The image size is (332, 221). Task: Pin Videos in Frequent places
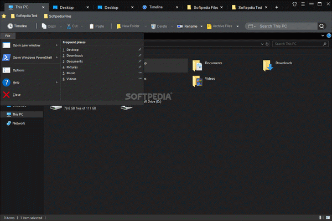pyautogui.click(x=140, y=79)
